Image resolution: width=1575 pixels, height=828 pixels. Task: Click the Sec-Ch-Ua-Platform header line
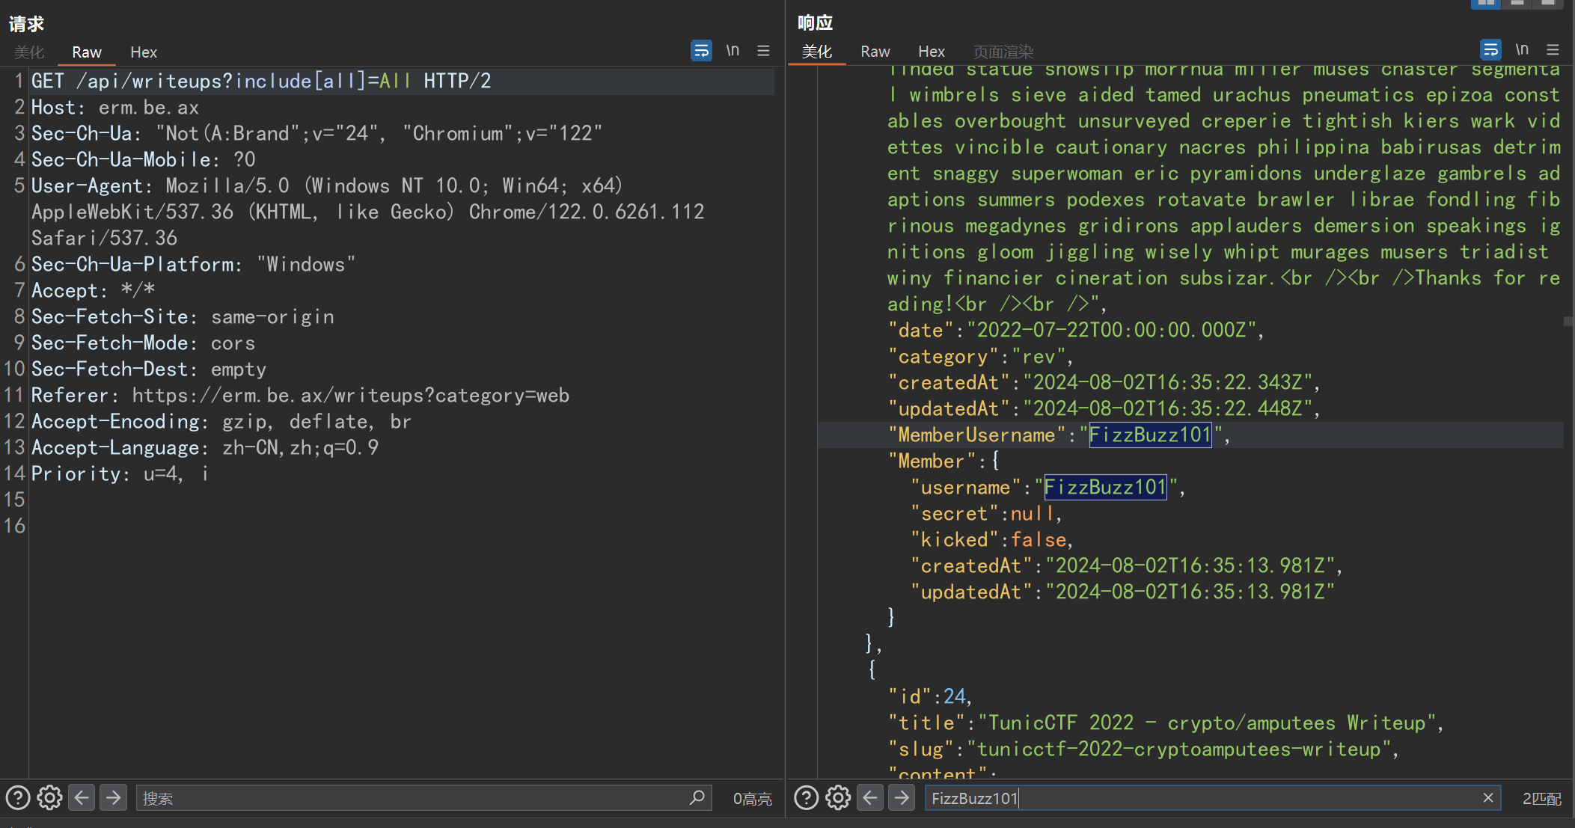point(193,265)
